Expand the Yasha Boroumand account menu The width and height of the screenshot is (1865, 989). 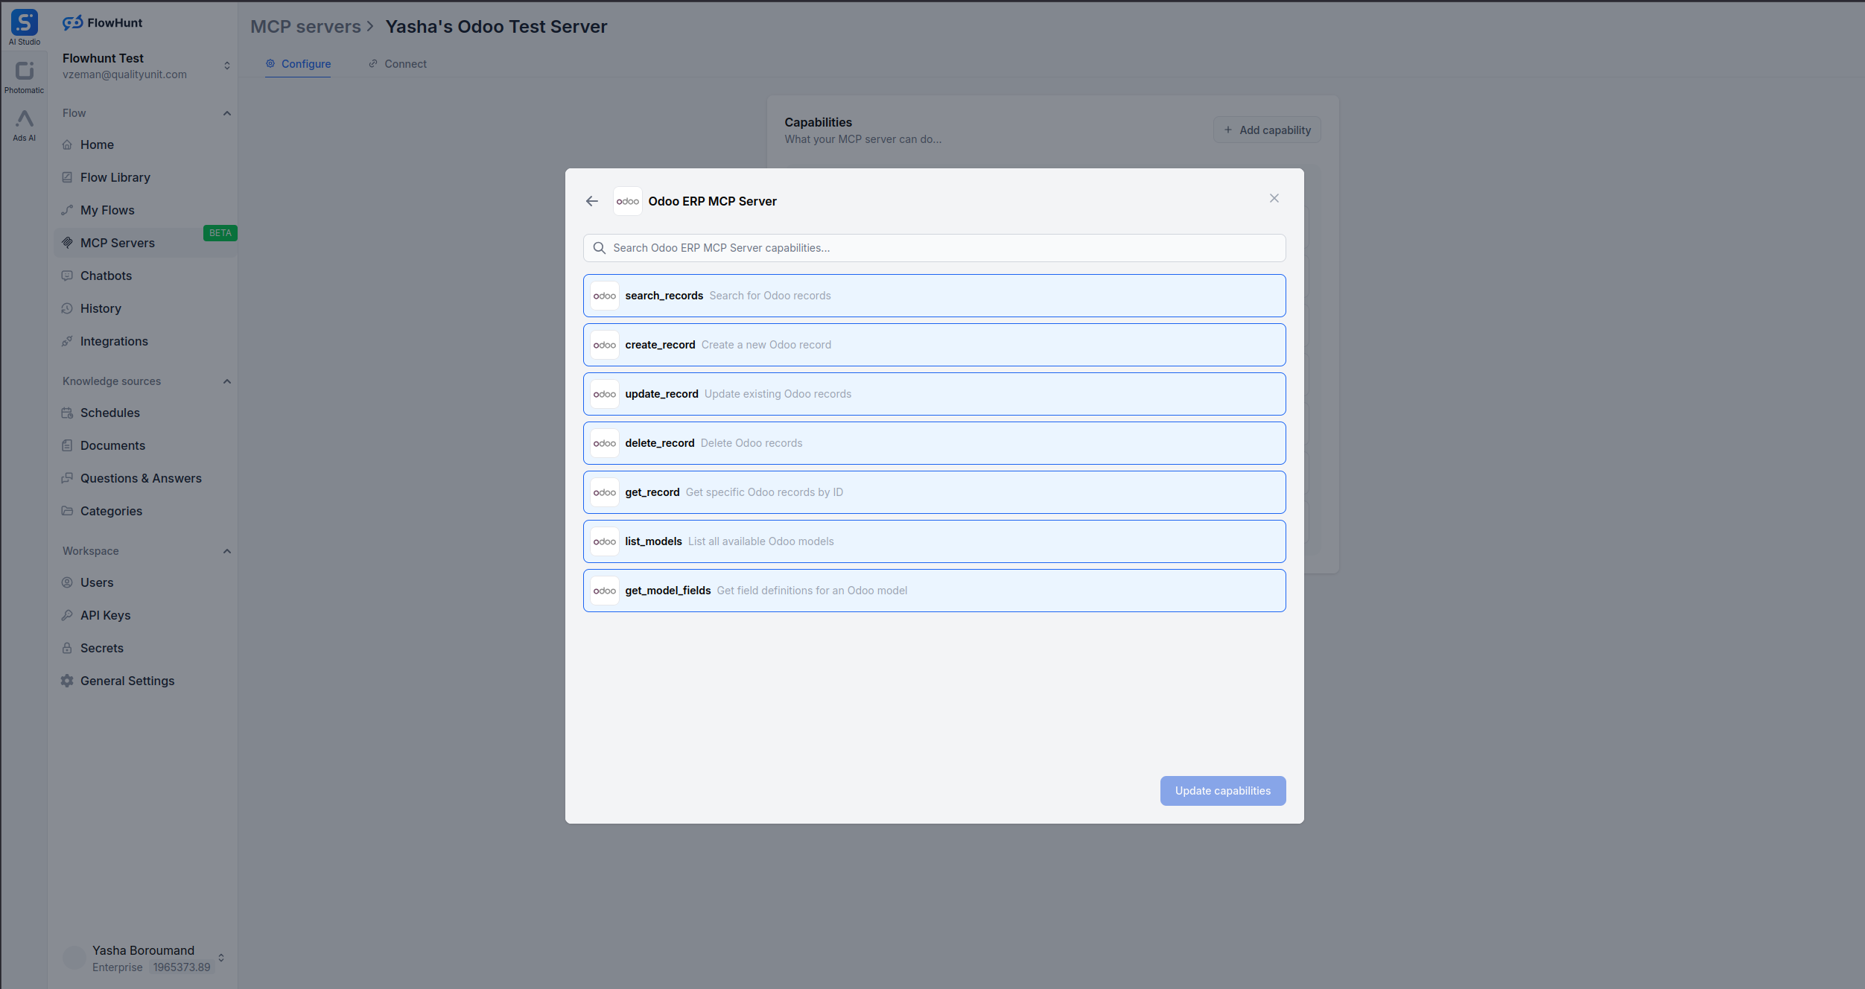[x=221, y=958]
